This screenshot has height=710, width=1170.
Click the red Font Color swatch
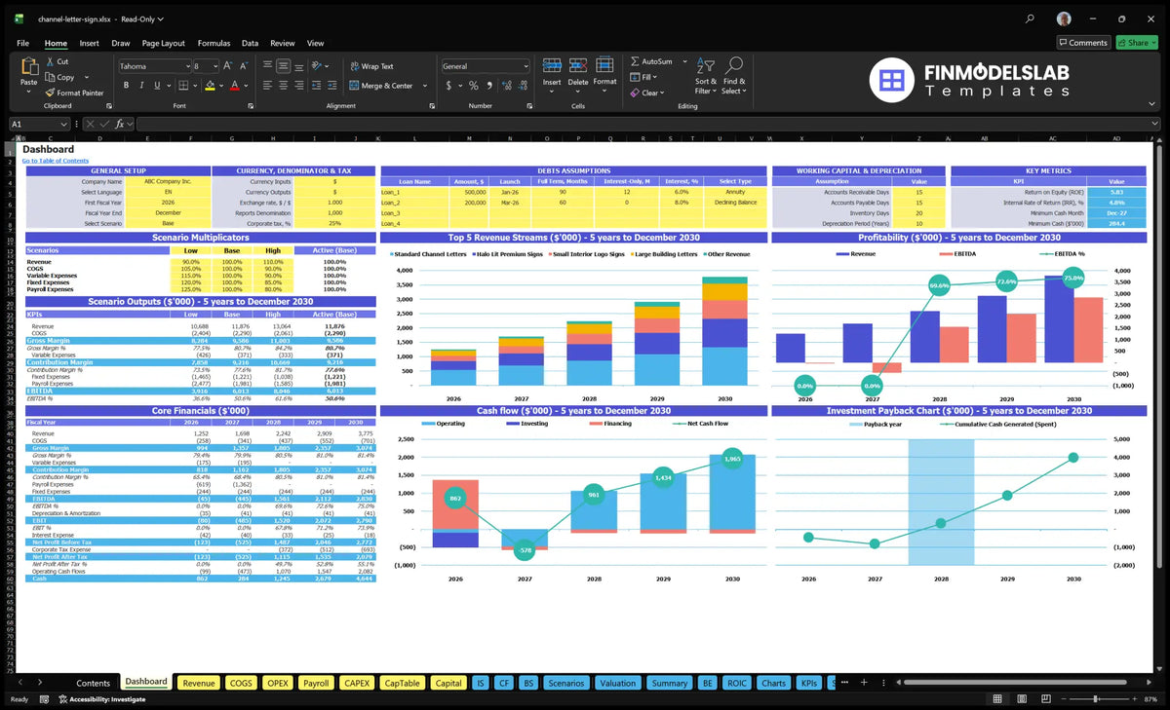(234, 86)
